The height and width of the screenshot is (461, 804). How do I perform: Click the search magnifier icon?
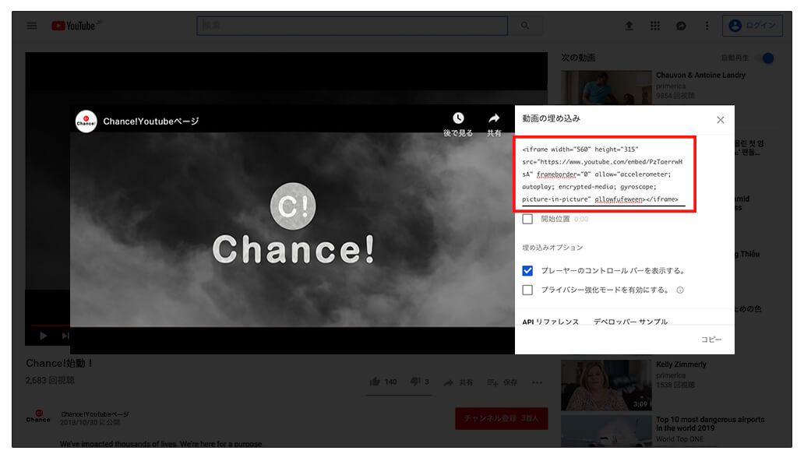[525, 25]
